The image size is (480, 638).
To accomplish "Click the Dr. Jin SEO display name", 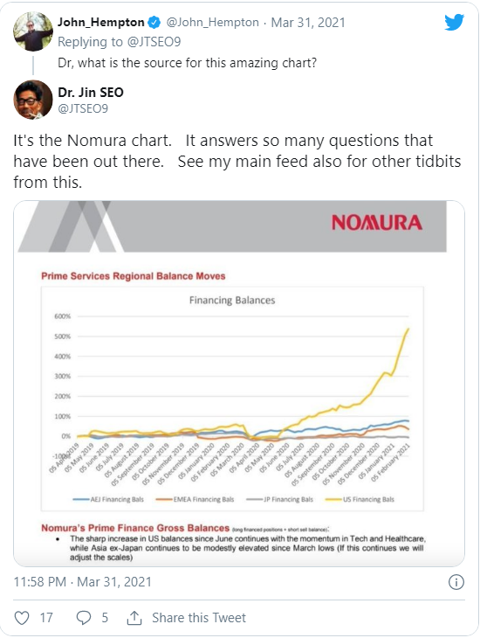I will click(91, 93).
